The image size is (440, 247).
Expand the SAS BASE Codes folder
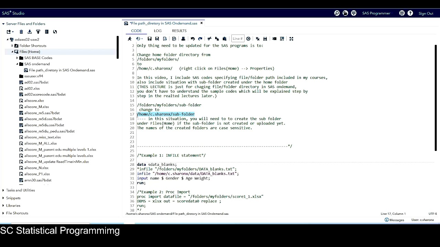point(17,58)
